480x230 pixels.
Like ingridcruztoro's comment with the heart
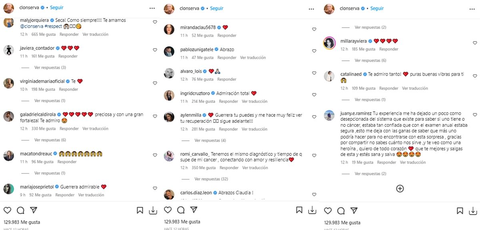tap(314, 95)
